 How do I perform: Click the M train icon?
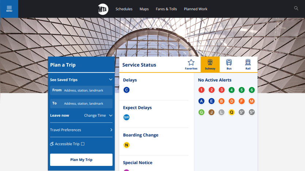pos(252,101)
